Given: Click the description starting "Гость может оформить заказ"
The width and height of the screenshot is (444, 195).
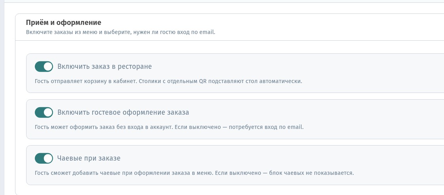Looking at the screenshot, I should [x=169, y=127].
